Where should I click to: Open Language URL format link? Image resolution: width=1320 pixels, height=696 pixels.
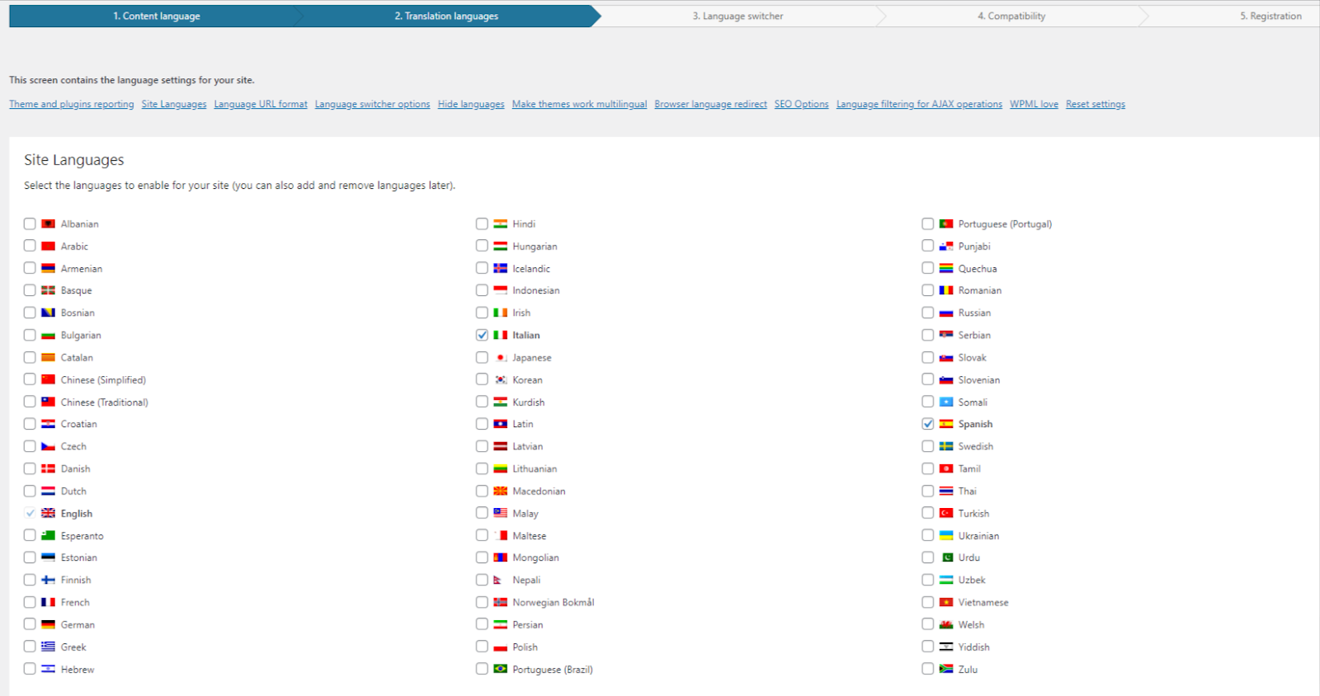(x=261, y=104)
